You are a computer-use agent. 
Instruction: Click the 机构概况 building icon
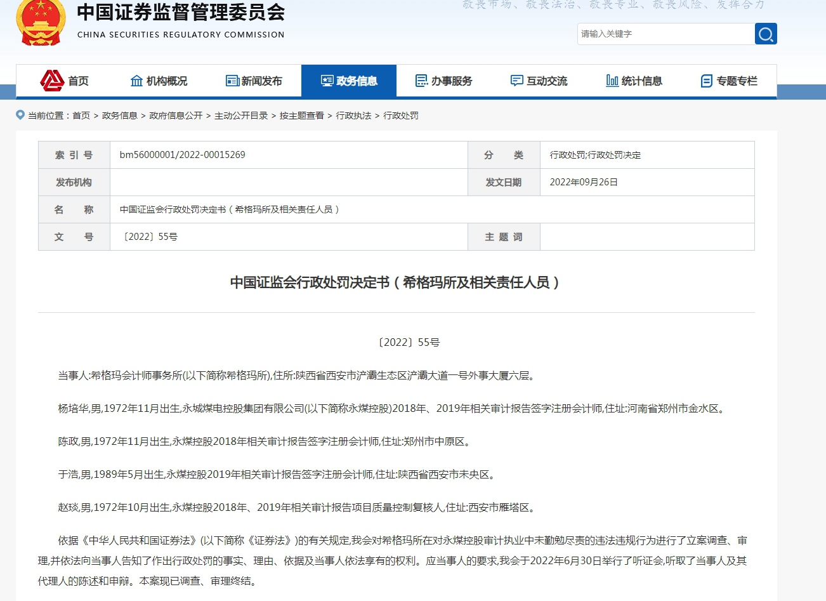pyautogui.click(x=136, y=81)
